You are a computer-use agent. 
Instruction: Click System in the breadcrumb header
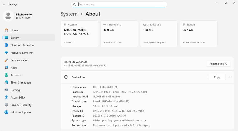(x=69, y=14)
